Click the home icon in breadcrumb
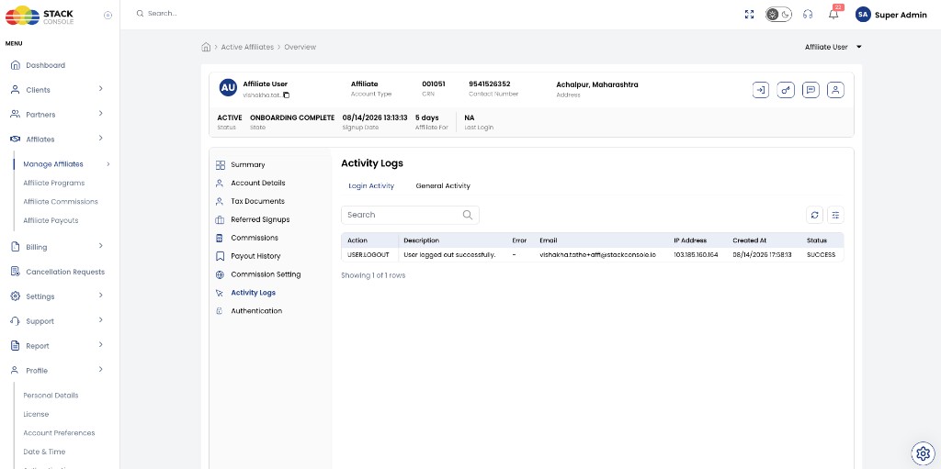The width and height of the screenshot is (941, 469). click(x=206, y=47)
